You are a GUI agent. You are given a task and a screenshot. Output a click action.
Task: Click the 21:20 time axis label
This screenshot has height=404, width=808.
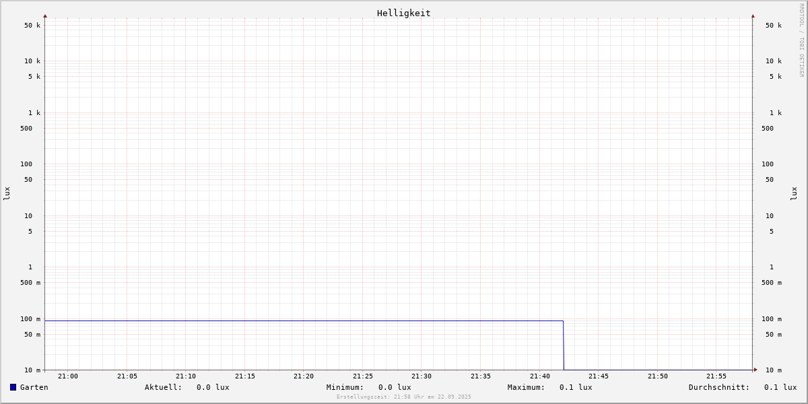point(304,376)
